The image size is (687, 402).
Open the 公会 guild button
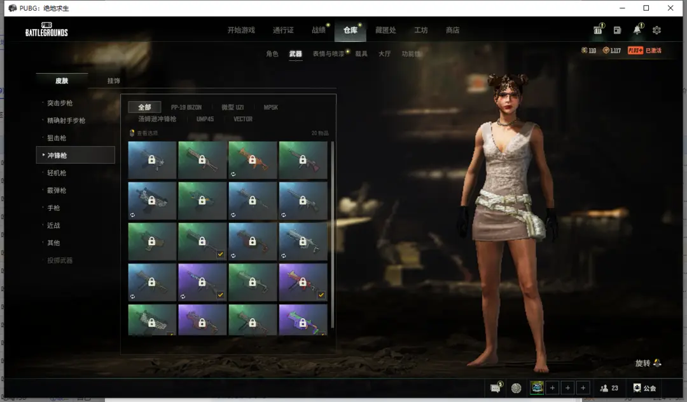(x=644, y=388)
